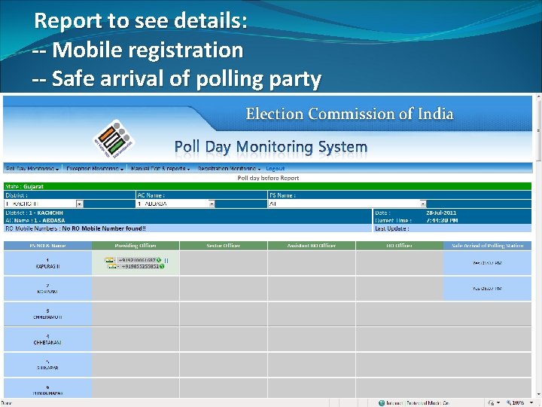Open the zoom level 100% dropdown

click(531, 402)
